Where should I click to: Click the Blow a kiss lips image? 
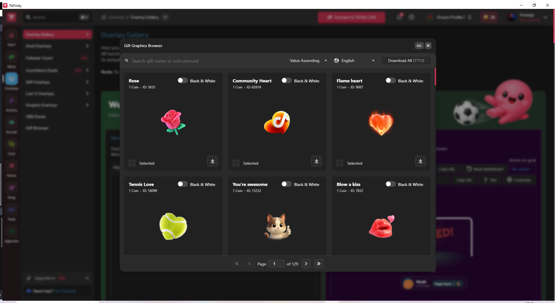tap(381, 226)
